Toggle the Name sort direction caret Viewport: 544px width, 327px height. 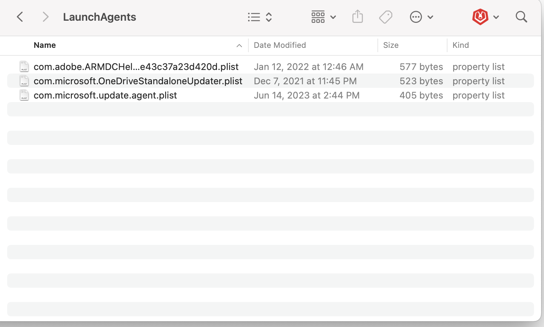239,46
